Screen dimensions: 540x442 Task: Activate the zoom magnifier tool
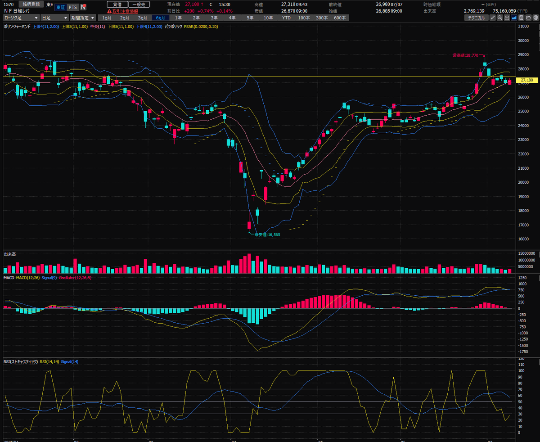500,18
